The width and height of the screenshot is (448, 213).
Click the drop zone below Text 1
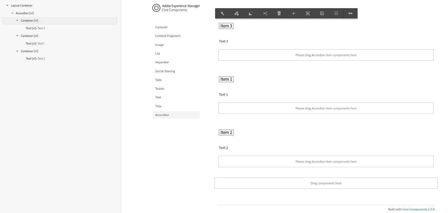(x=326, y=108)
